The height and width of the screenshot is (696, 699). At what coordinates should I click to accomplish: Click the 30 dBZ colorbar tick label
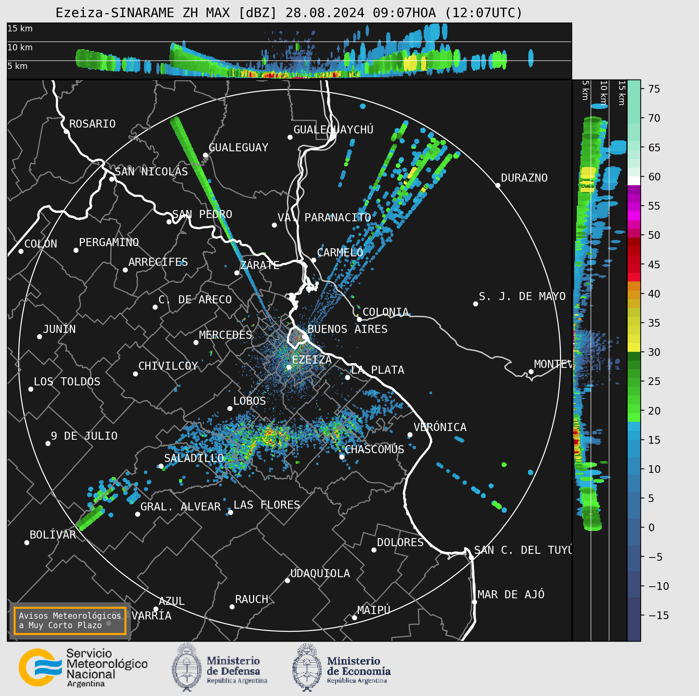[655, 352]
